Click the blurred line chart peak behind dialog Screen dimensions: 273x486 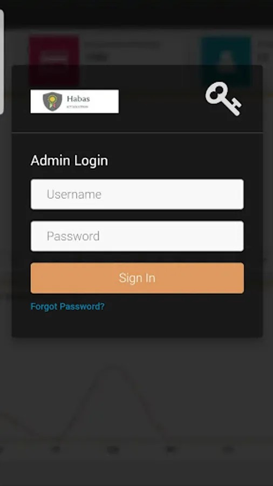[113, 368]
